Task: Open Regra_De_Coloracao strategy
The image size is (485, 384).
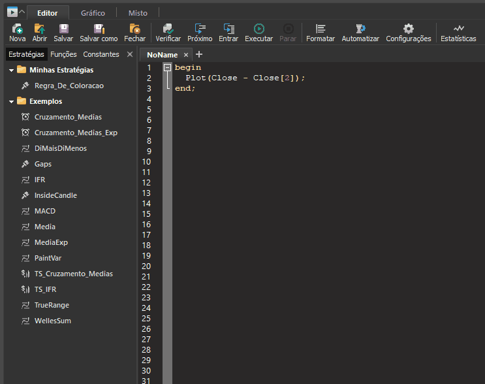Action: (69, 86)
